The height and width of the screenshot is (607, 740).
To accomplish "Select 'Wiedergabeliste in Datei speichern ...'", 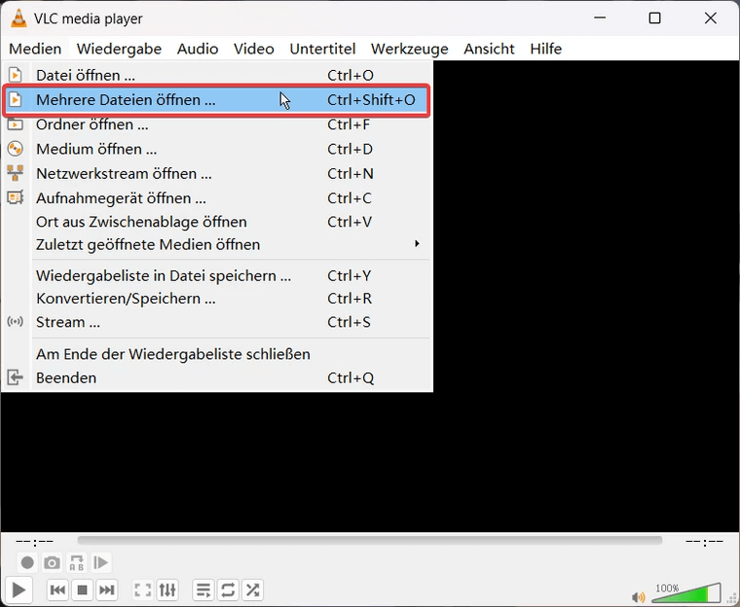I will (x=216, y=275).
